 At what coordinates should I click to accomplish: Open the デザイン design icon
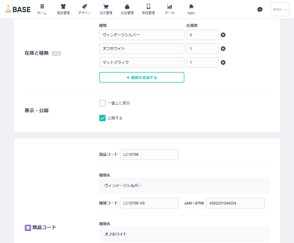pyautogui.click(x=84, y=7)
